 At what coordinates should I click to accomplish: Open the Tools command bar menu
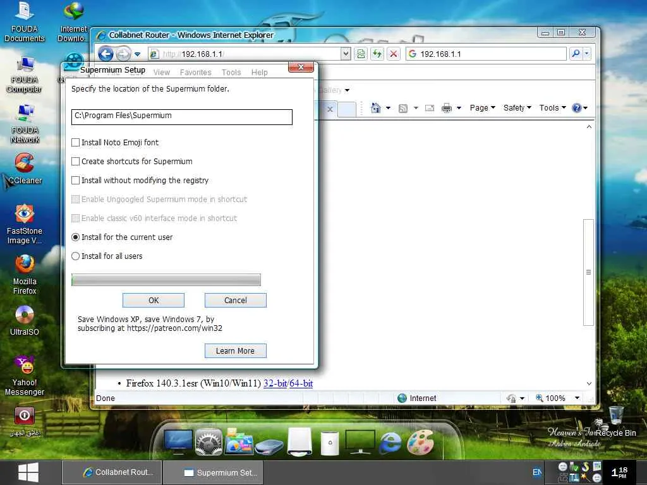click(x=552, y=107)
